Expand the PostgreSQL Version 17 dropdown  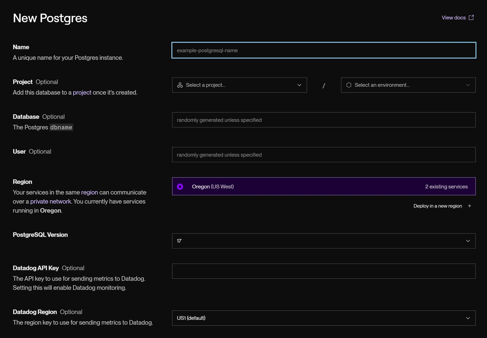pyautogui.click(x=323, y=241)
